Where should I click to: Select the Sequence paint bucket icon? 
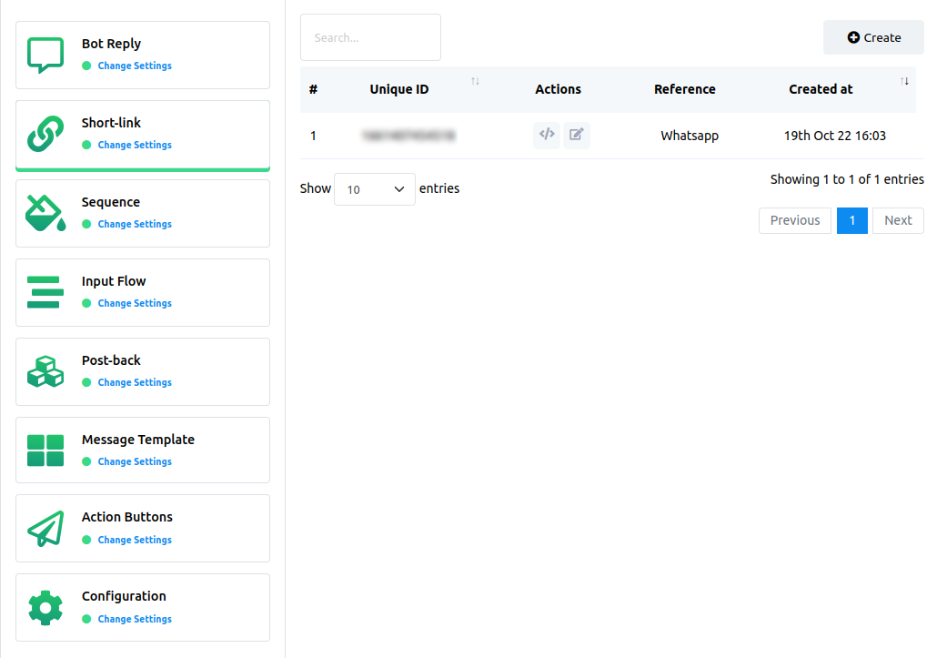click(45, 213)
